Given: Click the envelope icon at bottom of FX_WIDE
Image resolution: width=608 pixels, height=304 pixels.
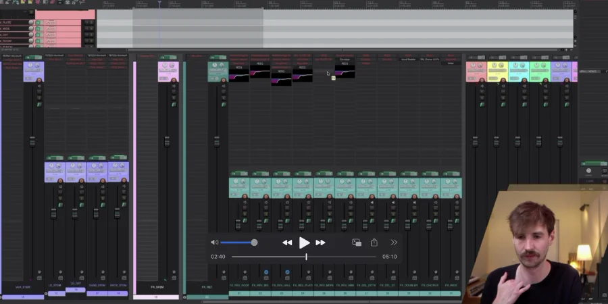Looking at the screenshot, I should click(457, 278).
